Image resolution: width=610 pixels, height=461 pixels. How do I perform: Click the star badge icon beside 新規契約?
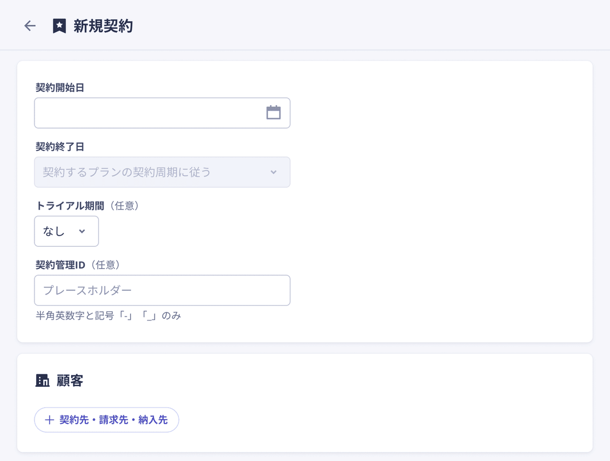coord(59,25)
